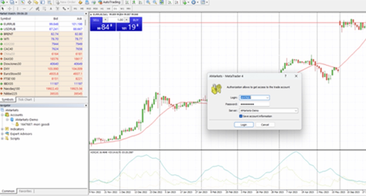The width and height of the screenshot is (366, 196).
Task: Switch to the Favorites tab in Navigator
Action: pyautogui.click(x=26, y=191)
